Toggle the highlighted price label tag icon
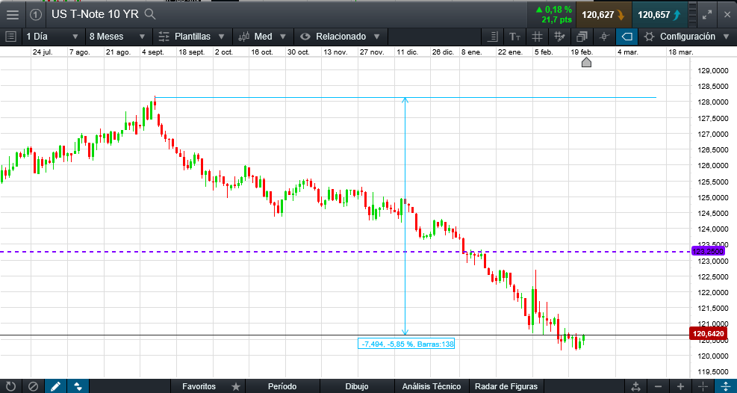The height and width of the screenshot is (393, 737). pyautogui.click(x=626, y=37)
